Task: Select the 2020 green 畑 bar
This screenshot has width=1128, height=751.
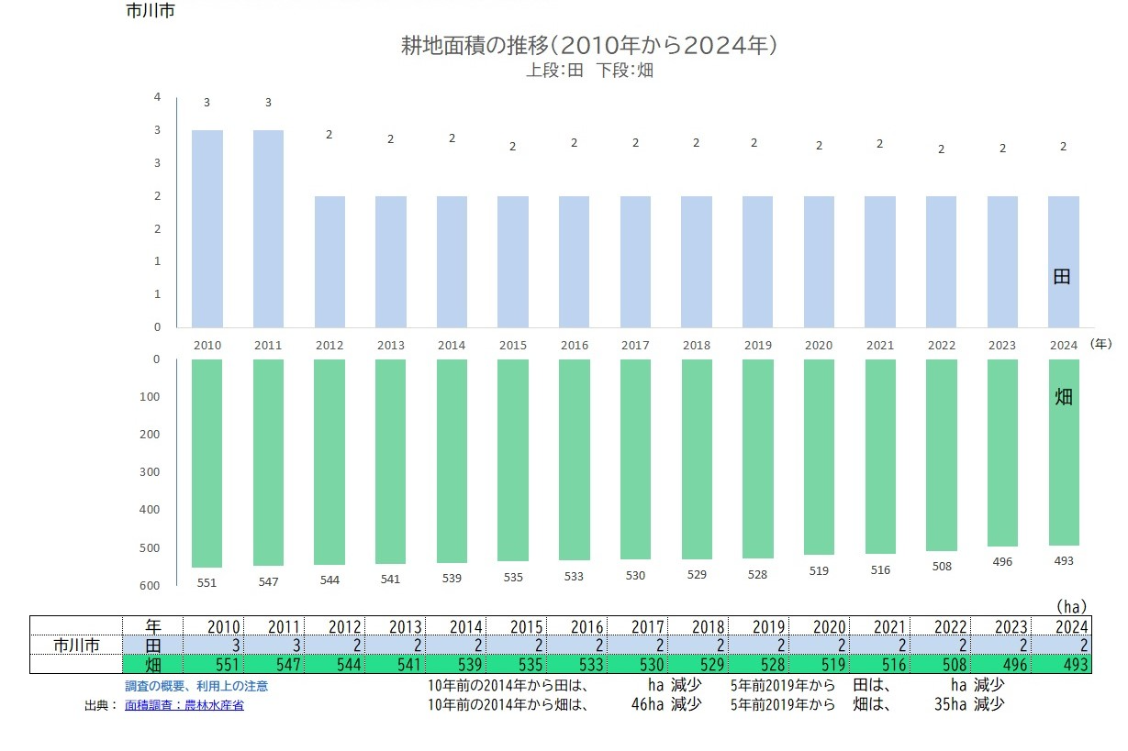Action: point(819,457)
